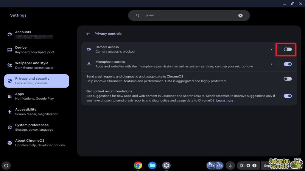Open Chrome from the shelf
305x171 pixels.
(x=138, y=165)
